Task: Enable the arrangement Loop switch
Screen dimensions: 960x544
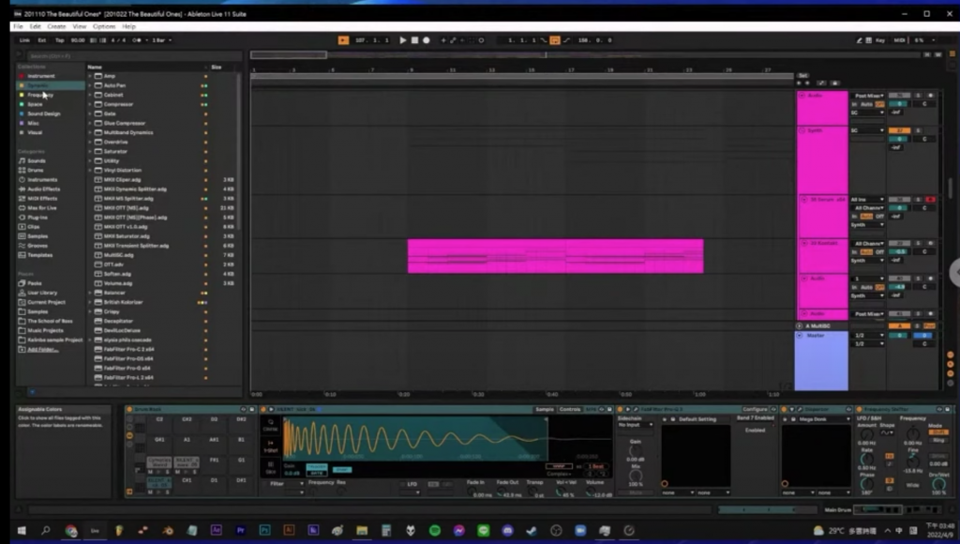Action: tap(555, 40)
